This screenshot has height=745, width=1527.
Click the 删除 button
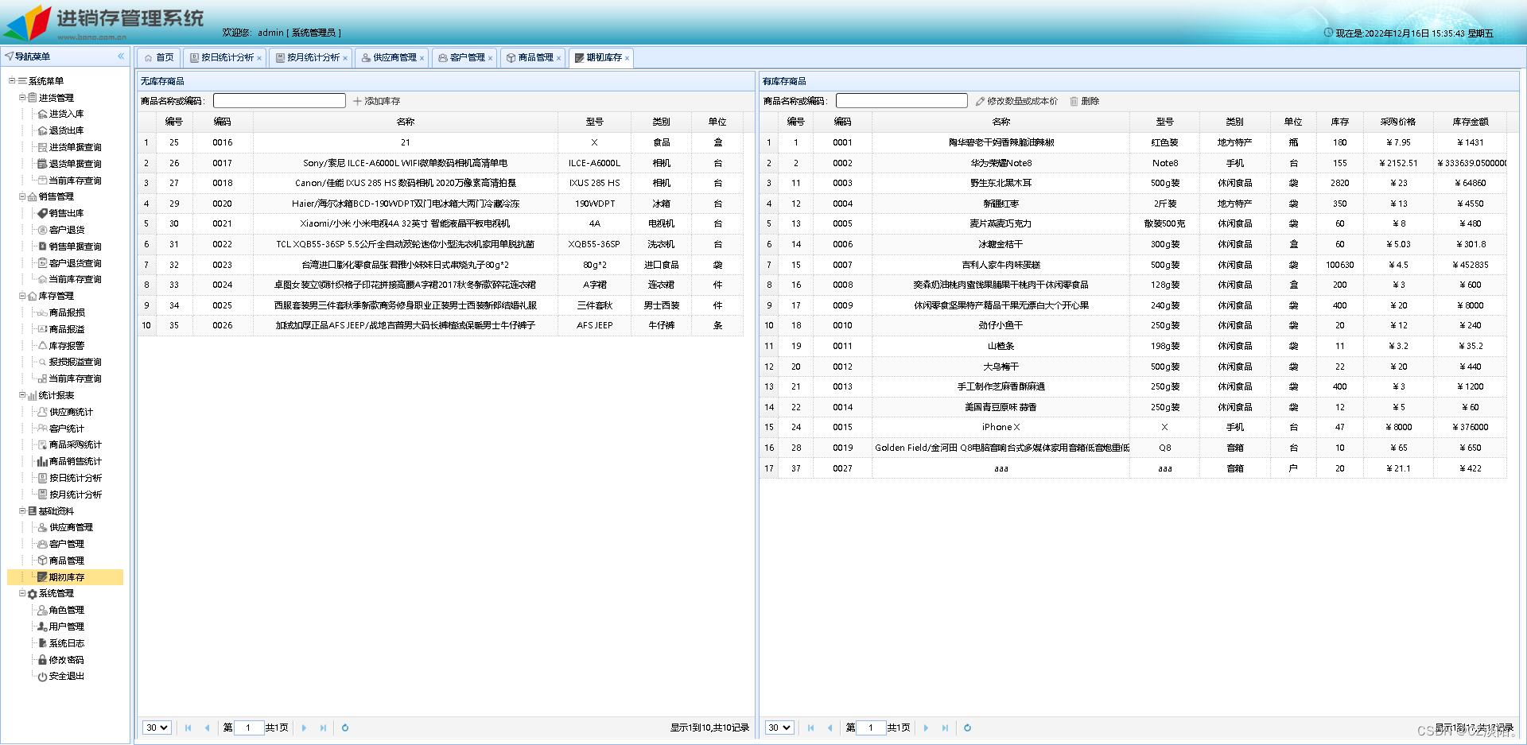coord(1085,101)
